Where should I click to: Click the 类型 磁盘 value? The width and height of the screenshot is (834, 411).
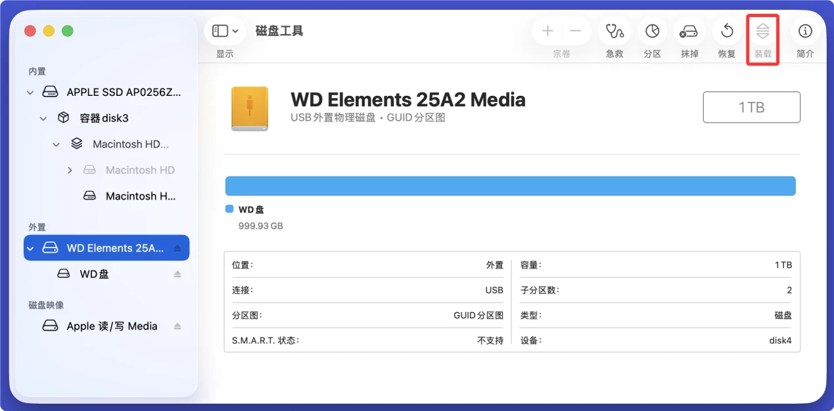coord(783,315)
